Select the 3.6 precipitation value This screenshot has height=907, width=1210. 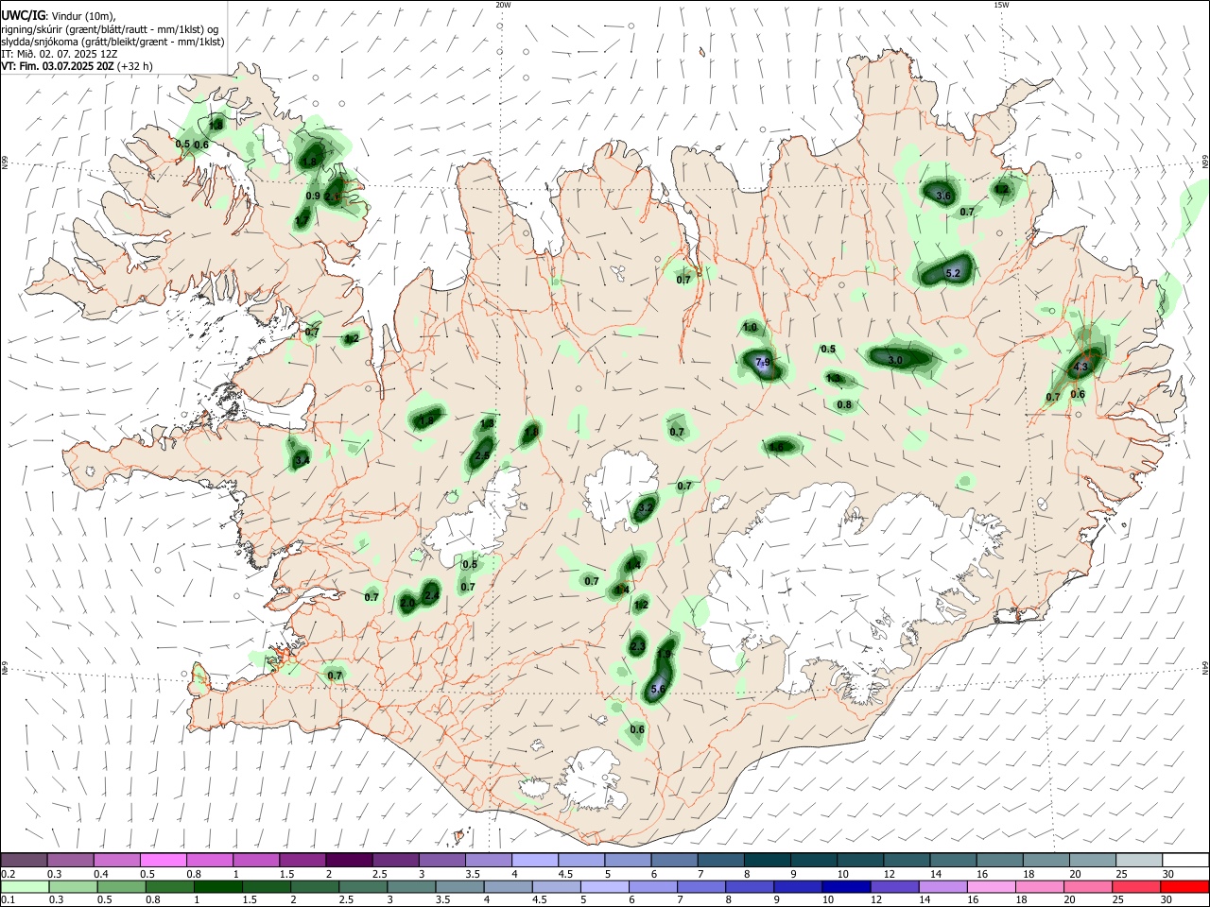942,196
